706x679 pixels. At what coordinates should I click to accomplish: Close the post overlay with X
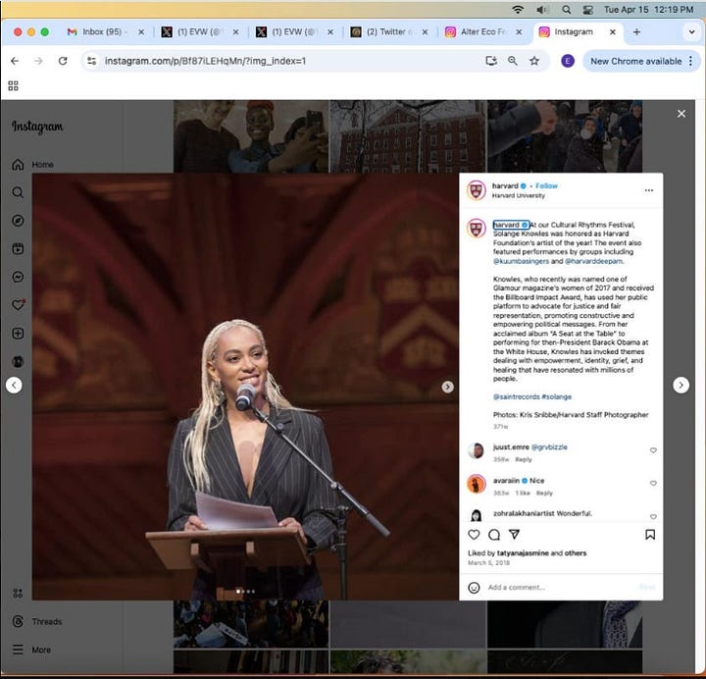(681, 114)
